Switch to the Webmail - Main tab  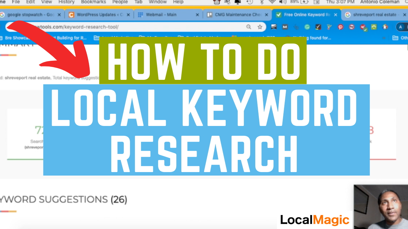(168, 15)
